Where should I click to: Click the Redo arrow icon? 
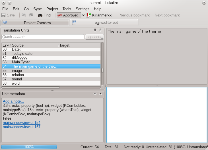click(x=31, y=15)
